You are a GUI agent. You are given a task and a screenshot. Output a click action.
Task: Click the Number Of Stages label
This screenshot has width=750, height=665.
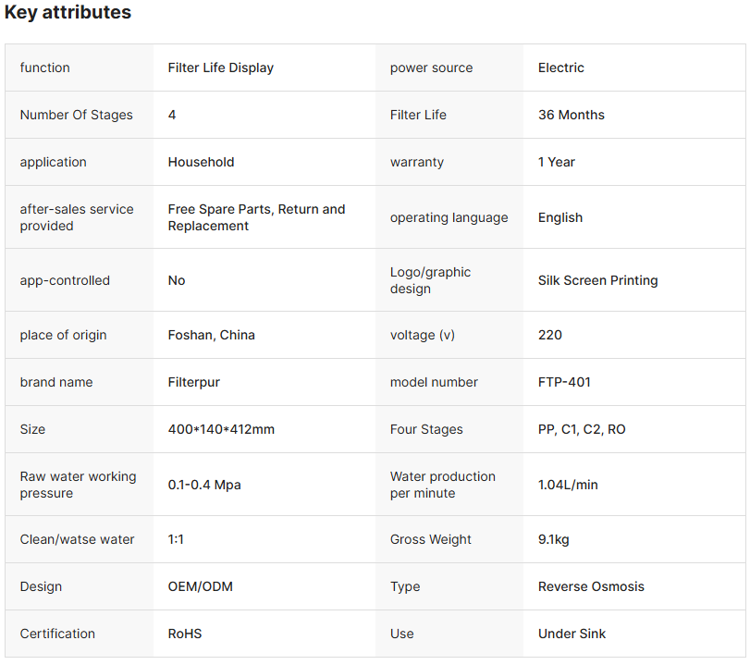tap(76, 115)
